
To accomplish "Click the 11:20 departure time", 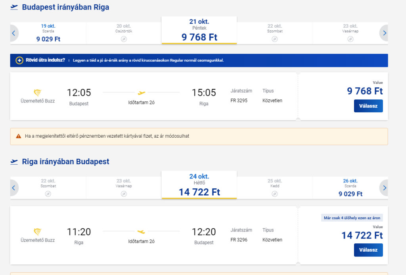I will pyautogui.click(x=79, y=232).
